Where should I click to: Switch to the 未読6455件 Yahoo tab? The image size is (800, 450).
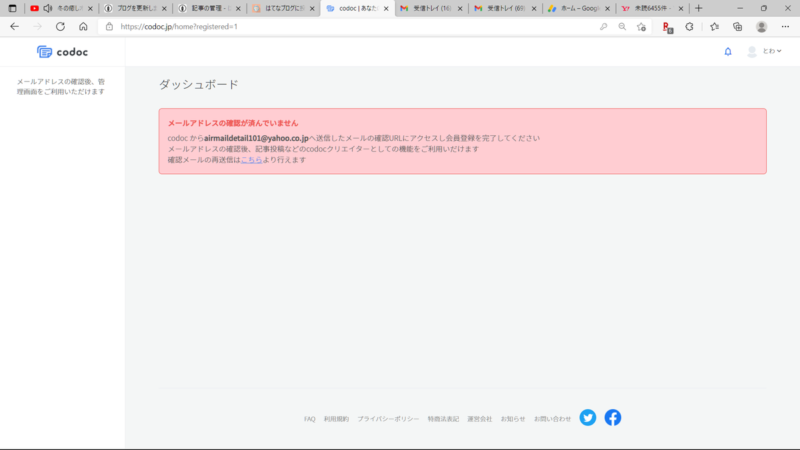tap(650, 9)
